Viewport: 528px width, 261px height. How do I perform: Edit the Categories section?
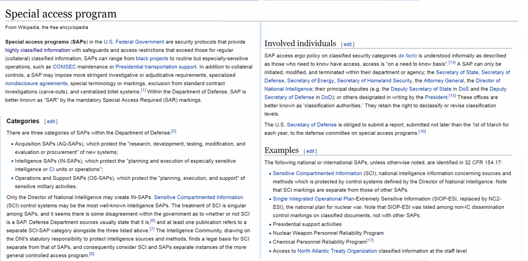tap(51, 122)
